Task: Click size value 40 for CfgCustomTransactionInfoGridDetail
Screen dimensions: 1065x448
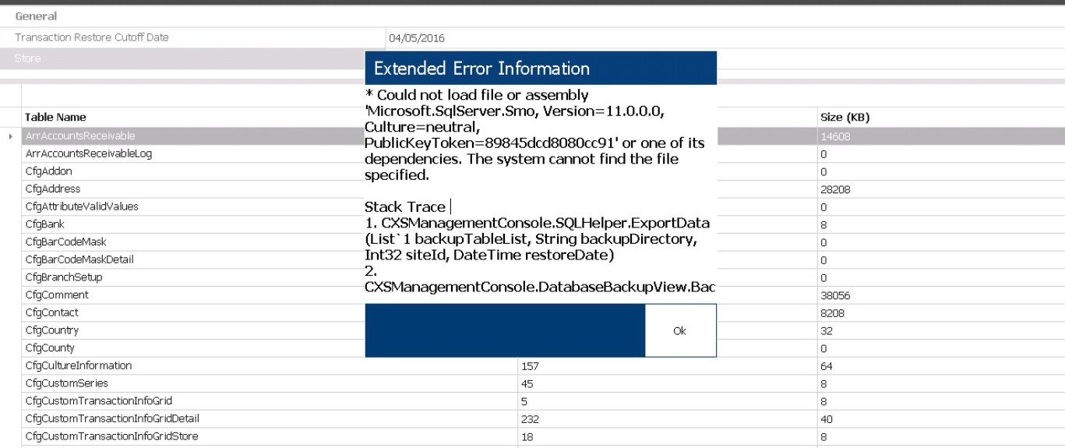Action: (x=827, y=419)
